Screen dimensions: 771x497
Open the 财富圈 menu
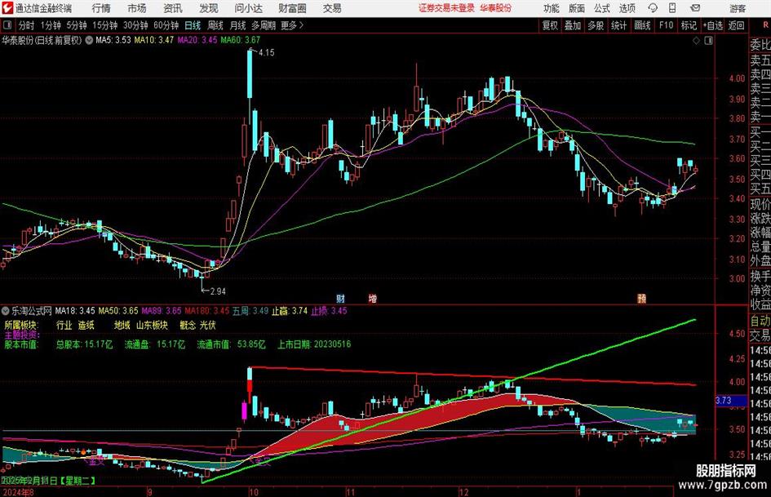[x=292, y=8]
